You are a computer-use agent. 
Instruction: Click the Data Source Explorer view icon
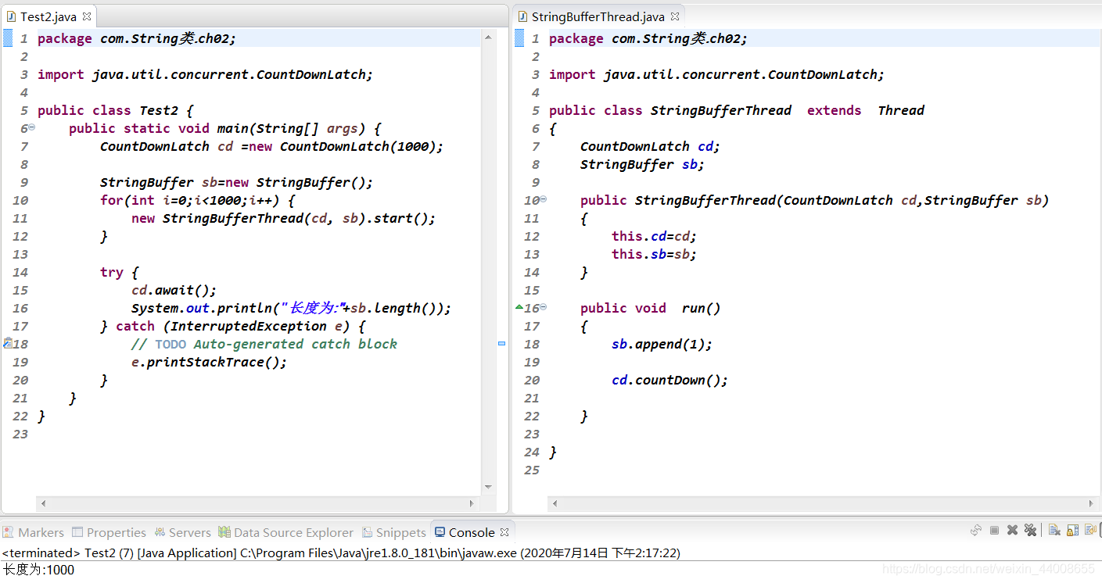tap(224, 532)
